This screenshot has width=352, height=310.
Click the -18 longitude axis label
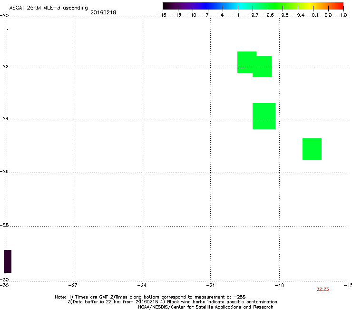(x=280, y=285)
